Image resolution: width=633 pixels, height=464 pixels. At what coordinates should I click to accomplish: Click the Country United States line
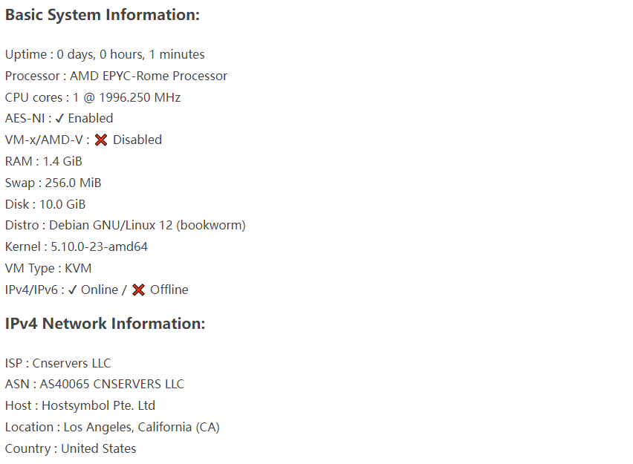tap(71, 448)
